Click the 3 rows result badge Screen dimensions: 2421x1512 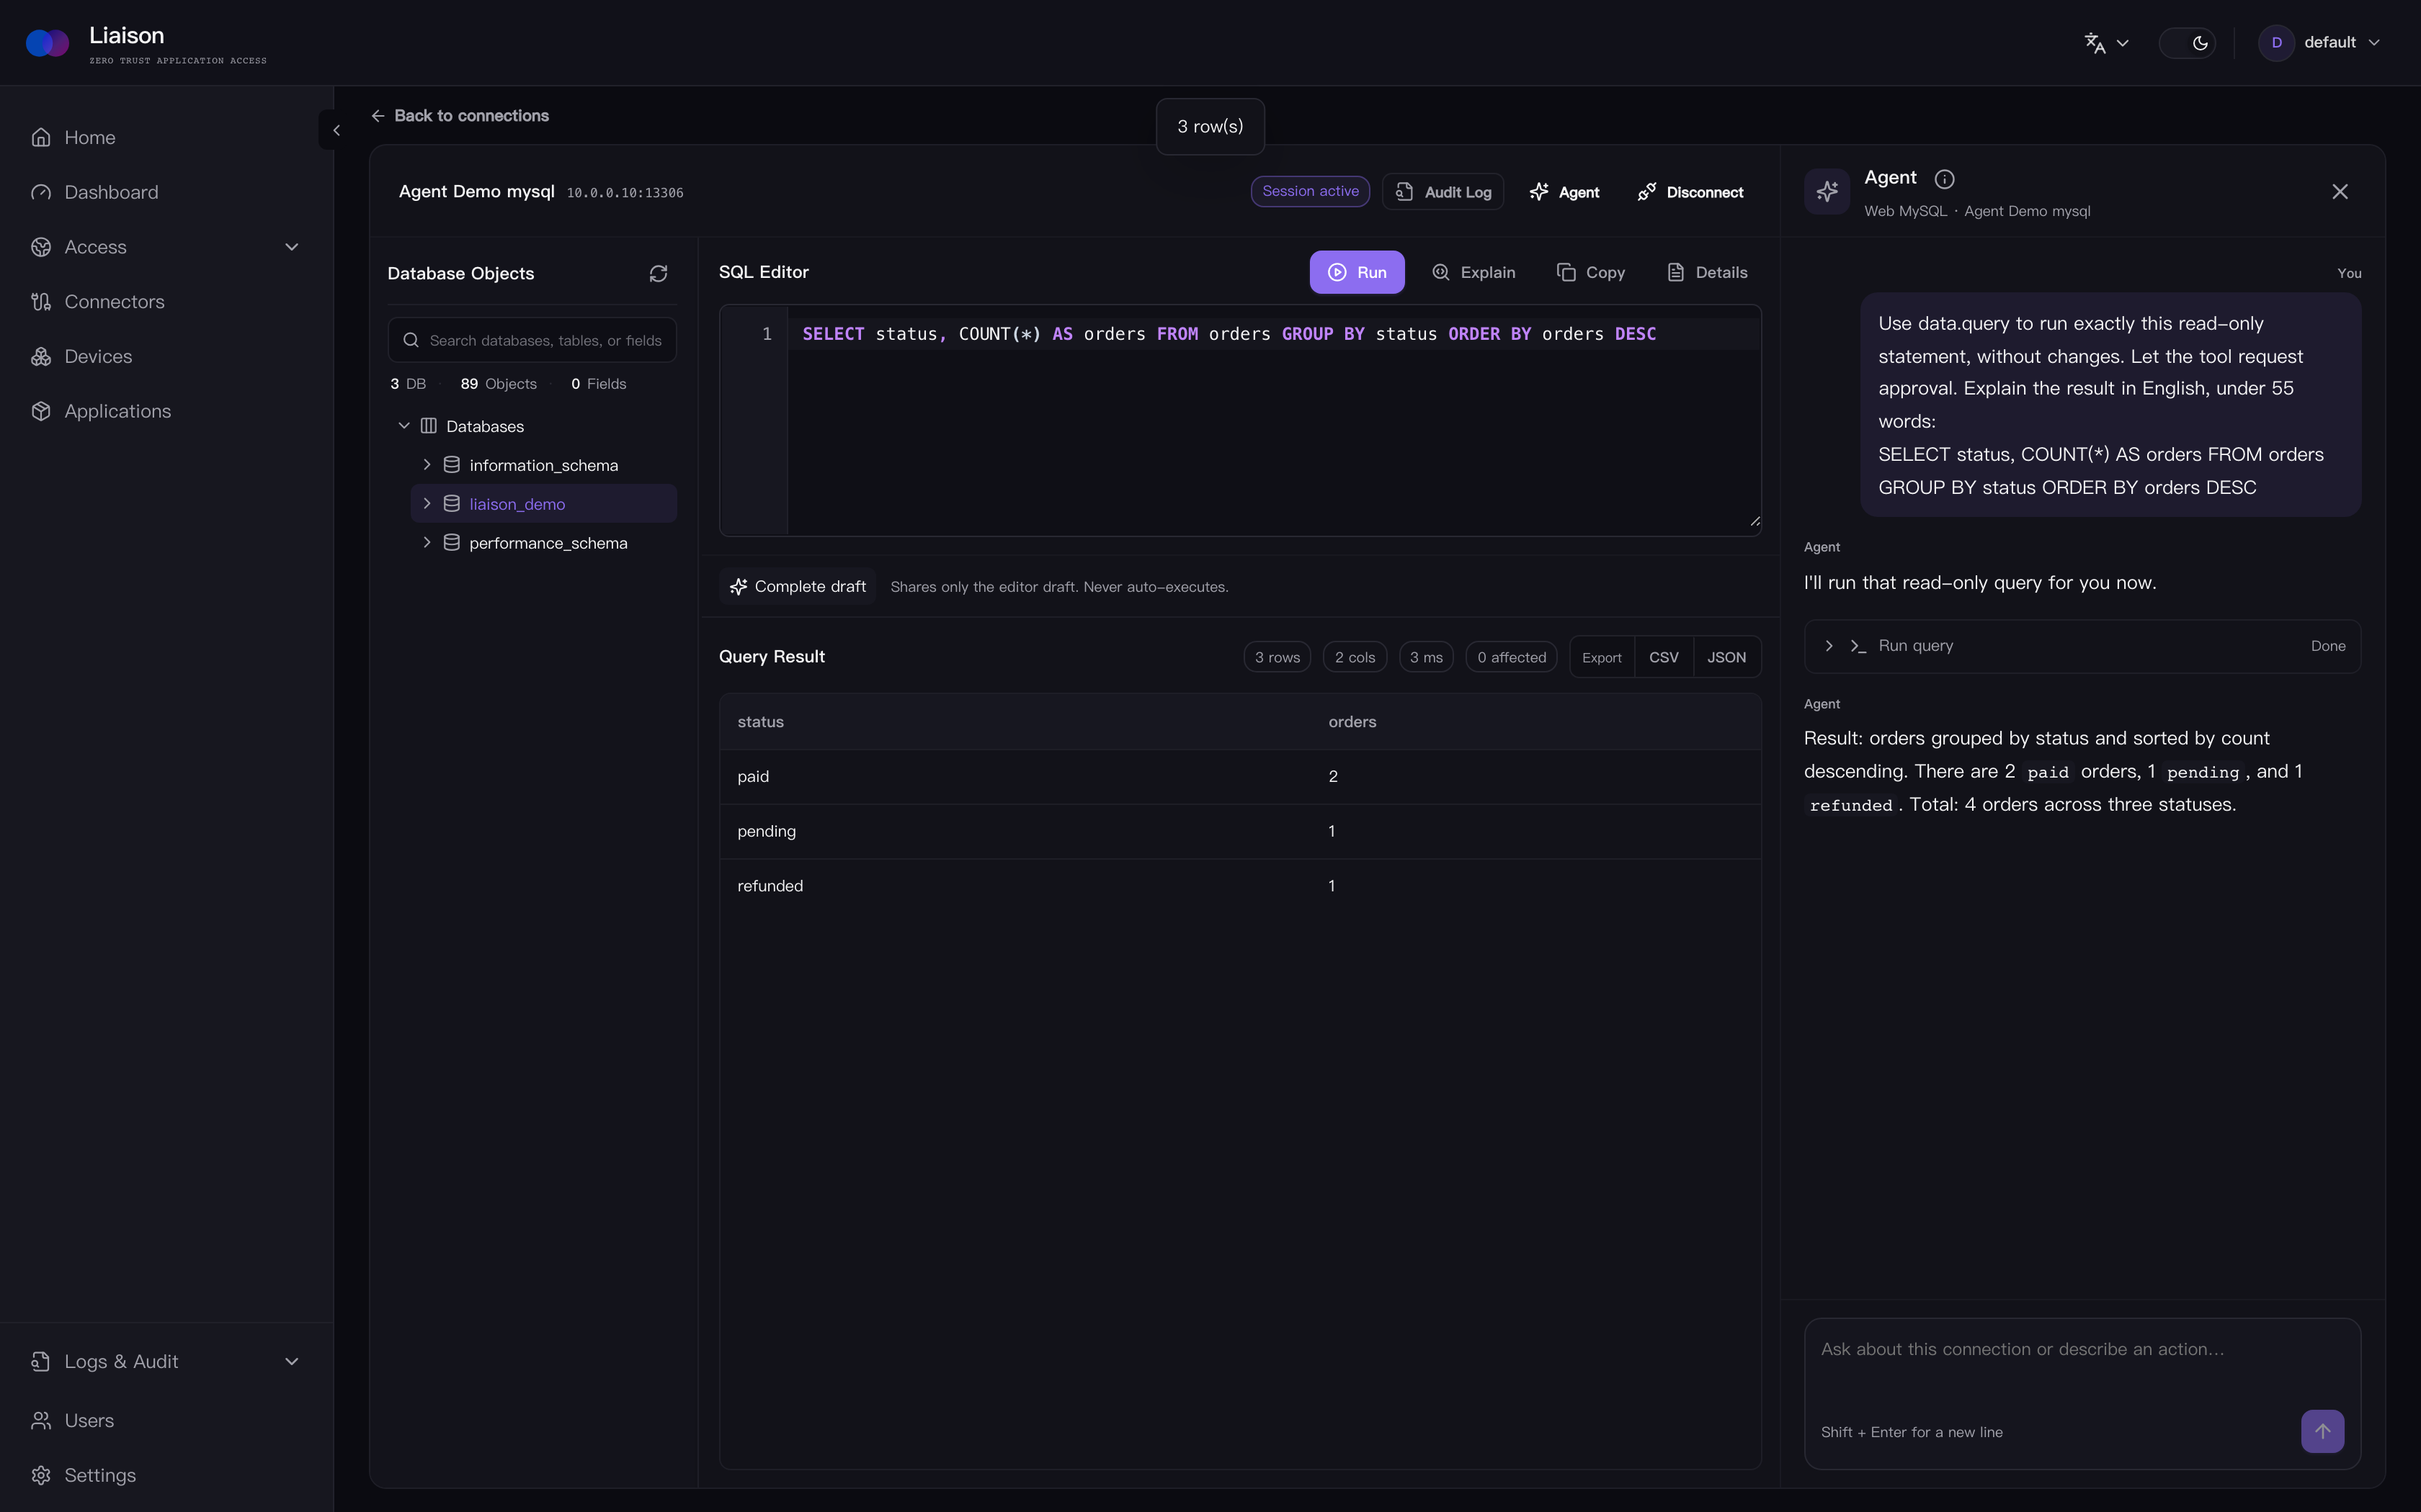(x=1277, y=657)
